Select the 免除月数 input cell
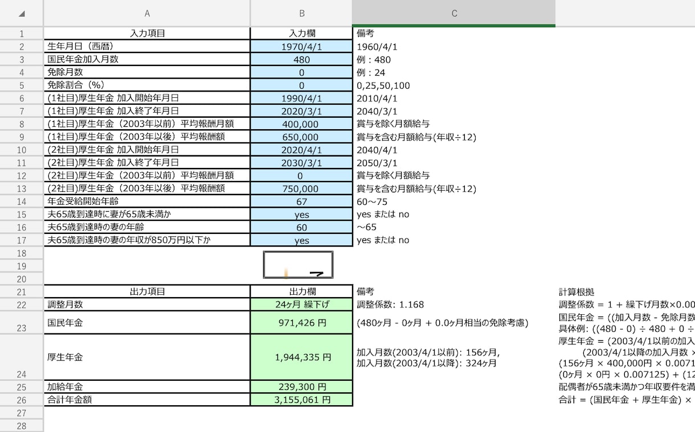Viewport: 695px width, 432px height. point(301,72)
